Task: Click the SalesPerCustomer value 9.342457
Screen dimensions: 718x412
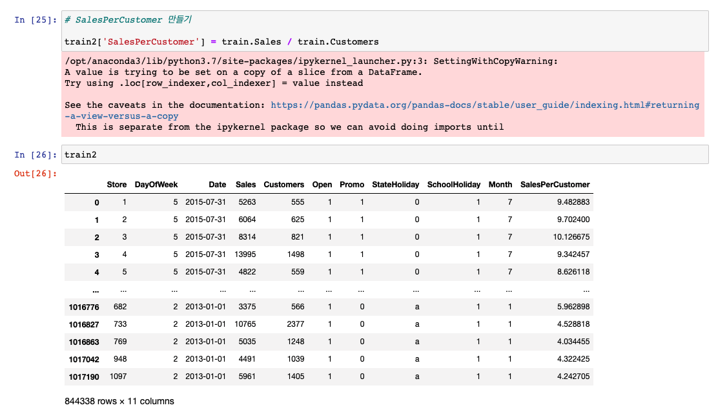Action: 573,254
